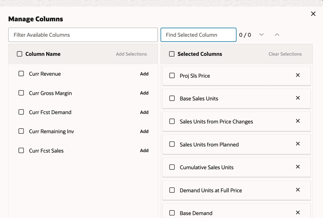Click Clear Selections link

tap(285, 54)
